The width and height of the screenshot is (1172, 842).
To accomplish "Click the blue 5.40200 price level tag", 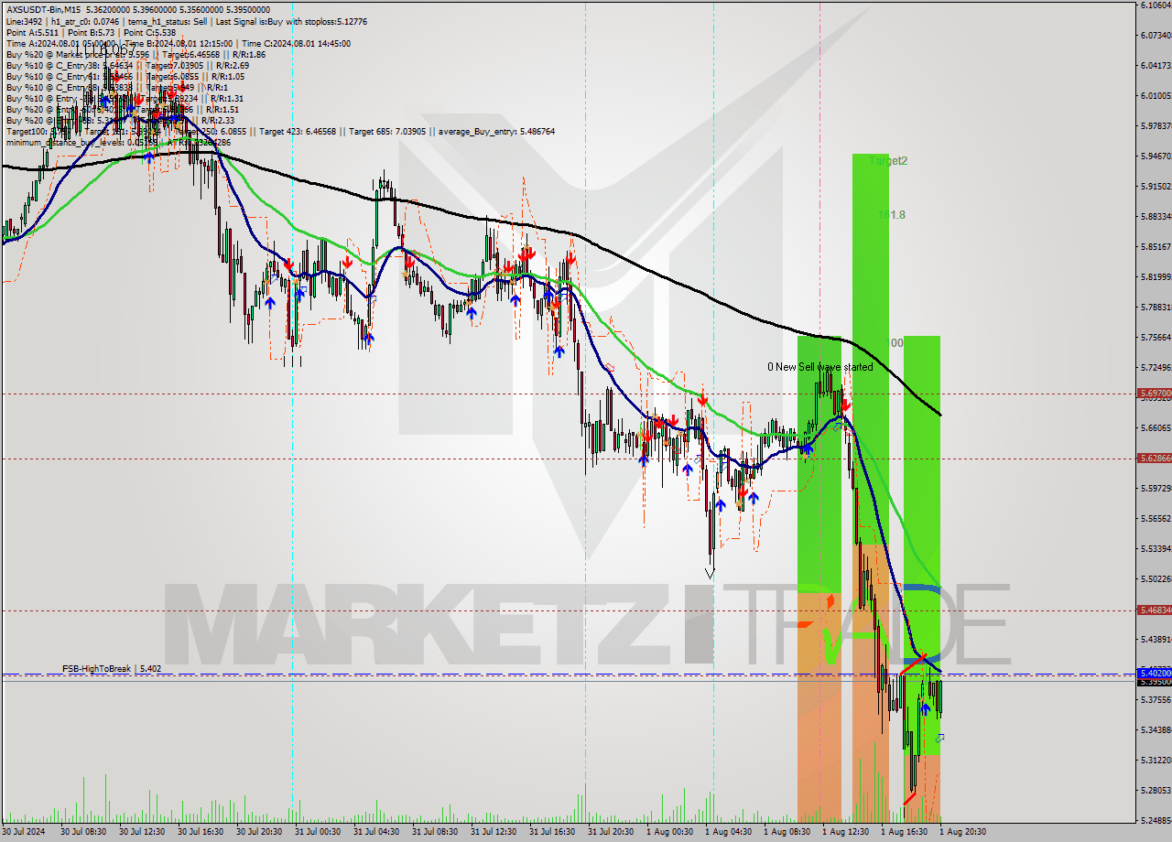I will point(1154,672).
